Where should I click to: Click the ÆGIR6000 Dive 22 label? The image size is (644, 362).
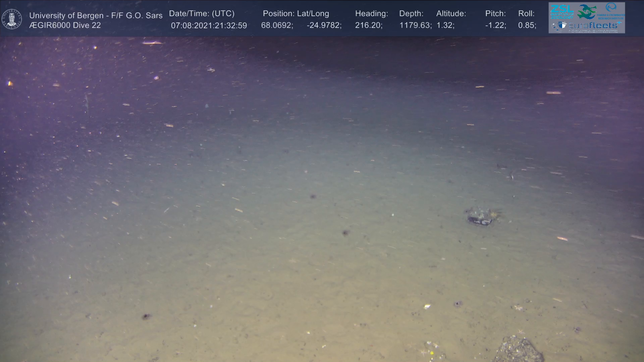coord(65,25)
